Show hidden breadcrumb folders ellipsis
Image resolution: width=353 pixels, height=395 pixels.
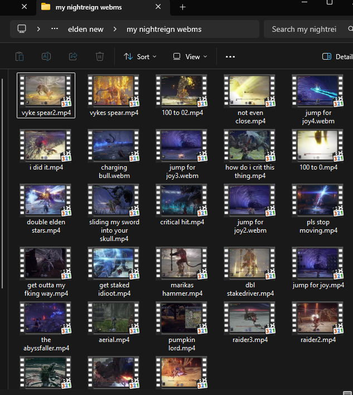tap(55, 28)
